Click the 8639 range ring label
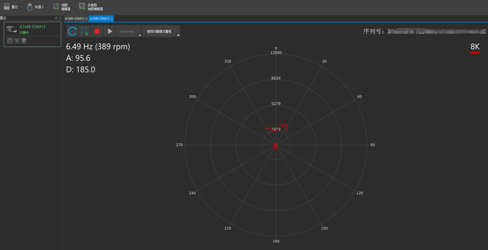This screenshot has width=488, height=250. (x=276, y=78)
